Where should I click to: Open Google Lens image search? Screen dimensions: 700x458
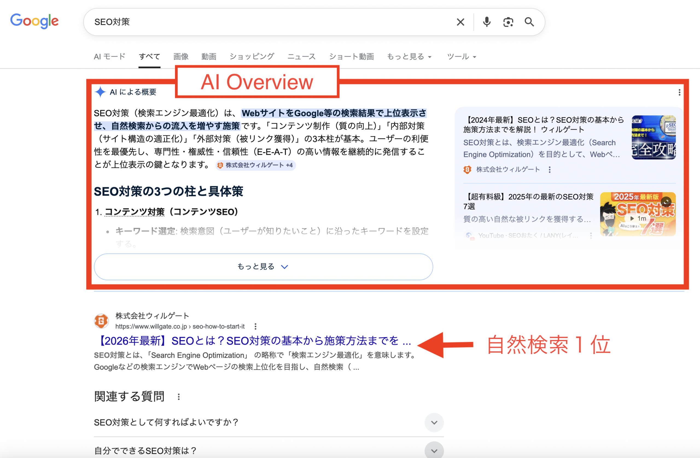click(x=509, y=22)
